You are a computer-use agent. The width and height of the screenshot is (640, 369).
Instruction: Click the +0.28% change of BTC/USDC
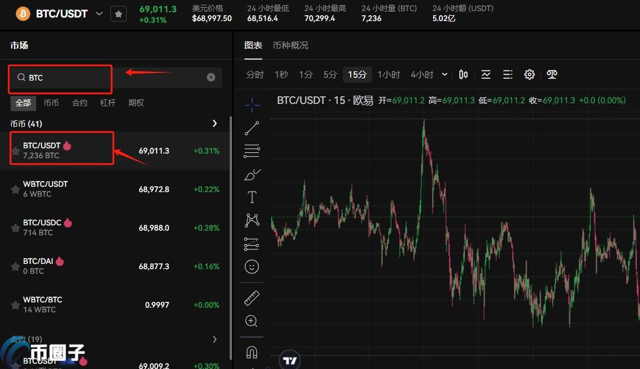(x=206, y=228)
